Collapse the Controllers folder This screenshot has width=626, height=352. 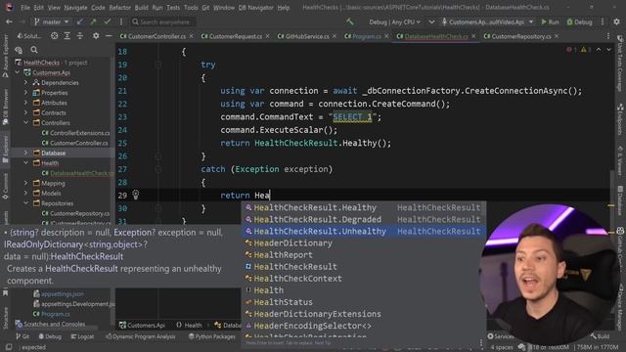coord(26,123)
